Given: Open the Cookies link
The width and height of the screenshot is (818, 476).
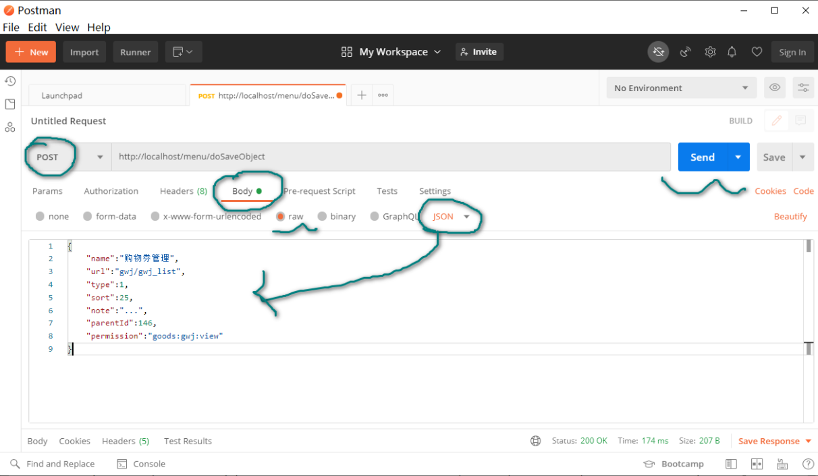Looking at the screenshot, I should click(770, 191).
